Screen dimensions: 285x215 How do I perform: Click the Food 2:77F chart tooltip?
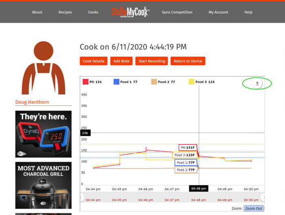(186, 170)
